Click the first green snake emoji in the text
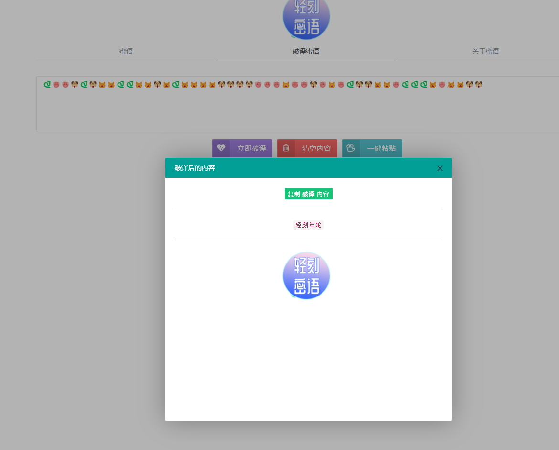This screenshot has width=559, height=450. tap(47, 85)
